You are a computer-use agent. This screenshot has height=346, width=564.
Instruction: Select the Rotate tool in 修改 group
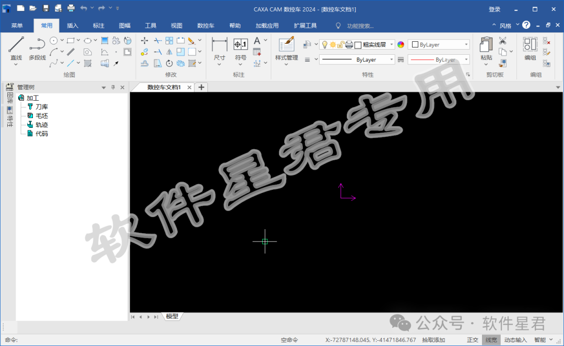(x=169, y=64)
